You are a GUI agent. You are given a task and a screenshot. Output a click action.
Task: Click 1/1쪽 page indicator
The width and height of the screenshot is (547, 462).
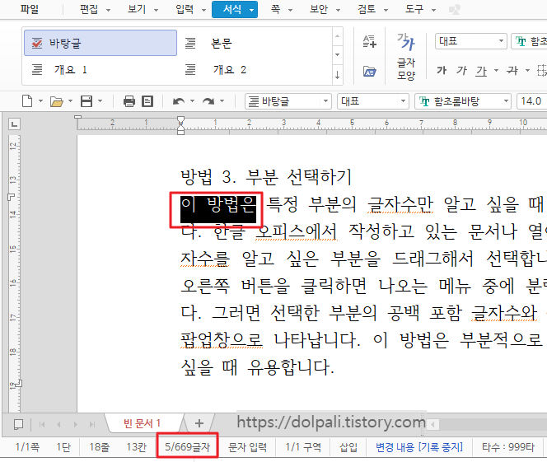pos(27,447)
